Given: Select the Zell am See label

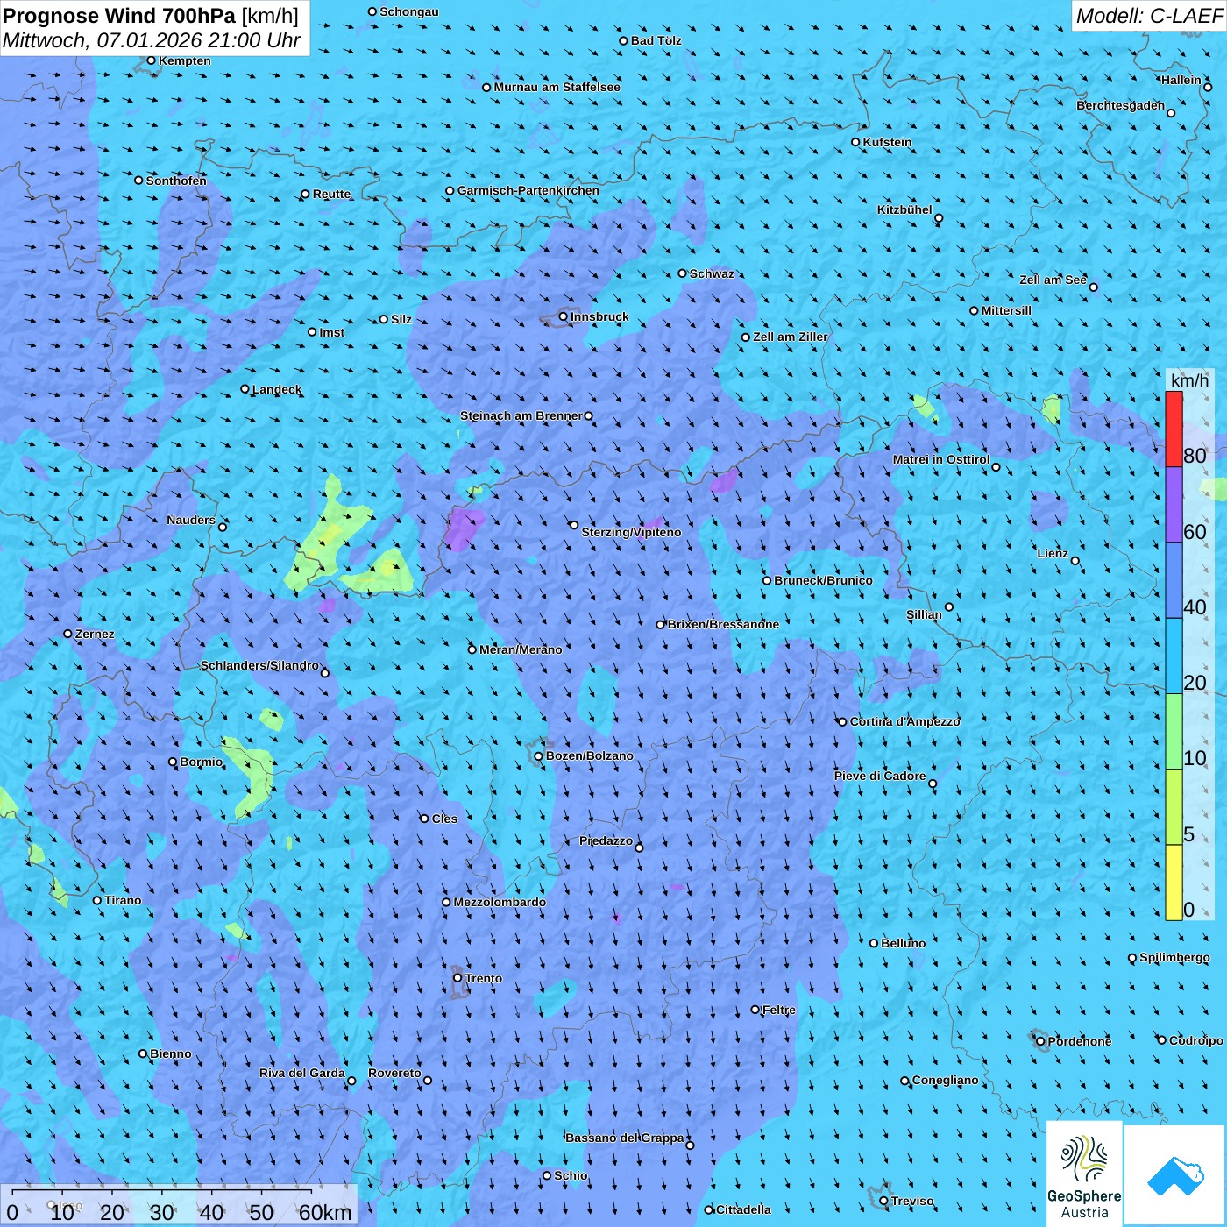Looking at the screenshot, I should (1053, 280).
